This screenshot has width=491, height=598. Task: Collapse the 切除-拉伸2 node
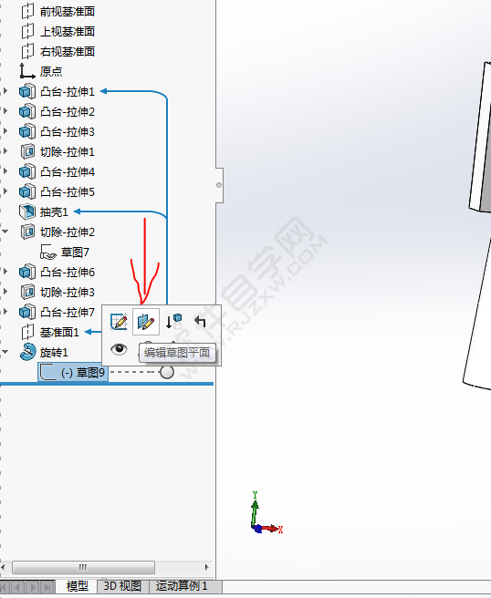(x=5, y=232)
